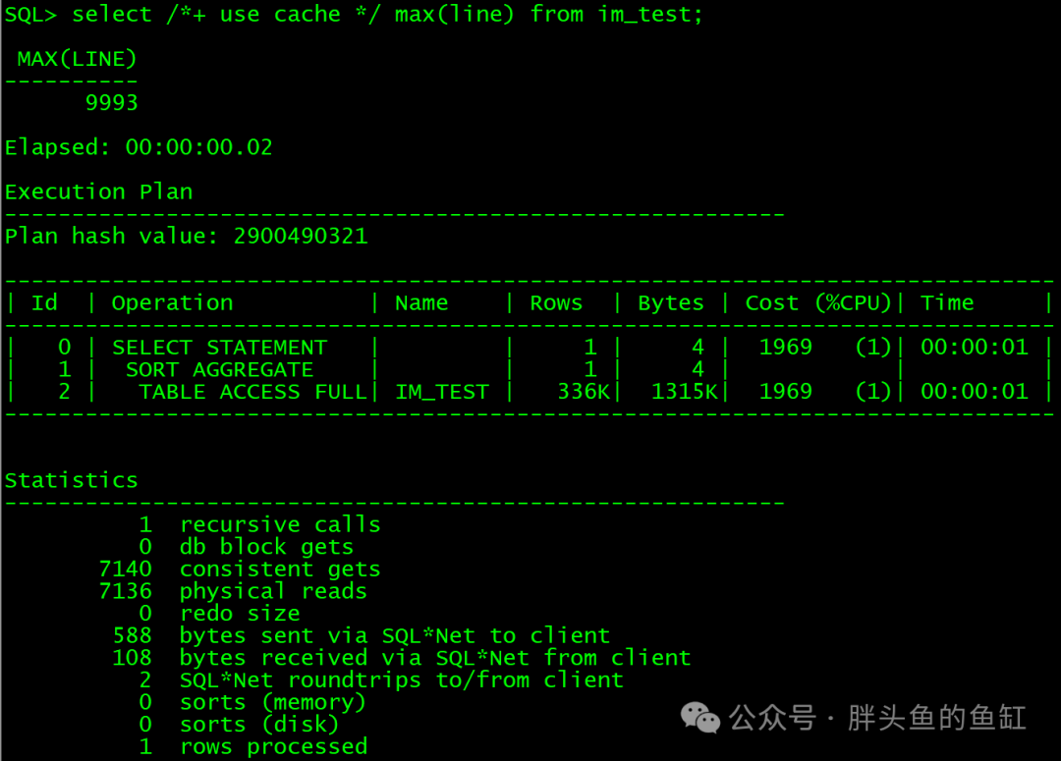Viewport: 1061px width, 761px height.
Task: Click the Elapsed time 00:00:00.02 line
Action: (x=139, y=146)
